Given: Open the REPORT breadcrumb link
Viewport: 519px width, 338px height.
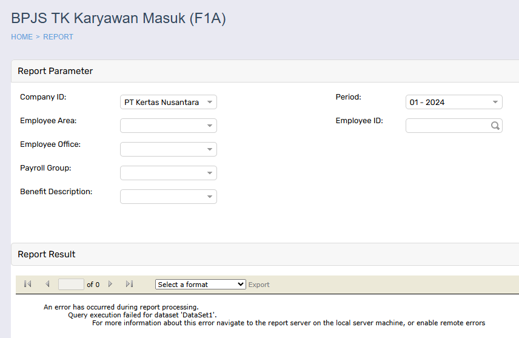Looking at the screenshot, I should (58, 37).
